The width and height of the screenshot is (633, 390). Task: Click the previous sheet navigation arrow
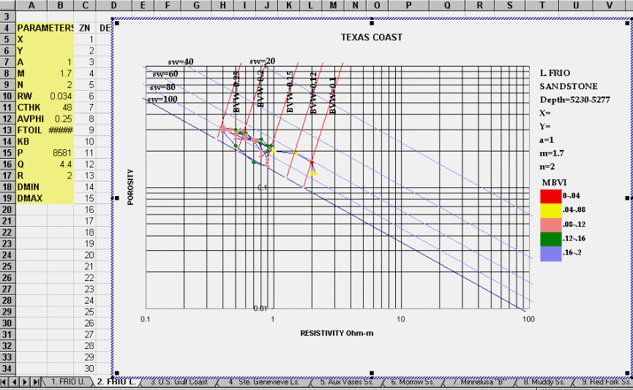15,383
